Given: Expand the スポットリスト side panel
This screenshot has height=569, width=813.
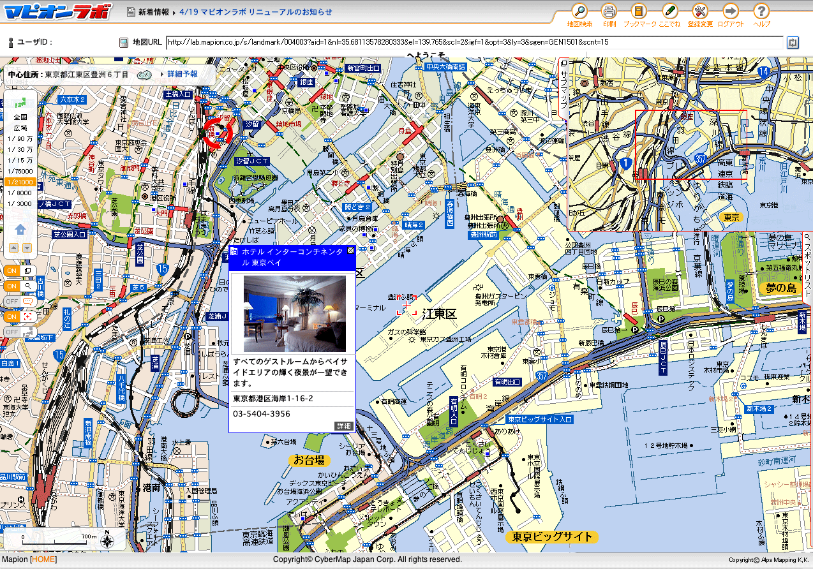Looking at the screenshot, I should [807, 262].
